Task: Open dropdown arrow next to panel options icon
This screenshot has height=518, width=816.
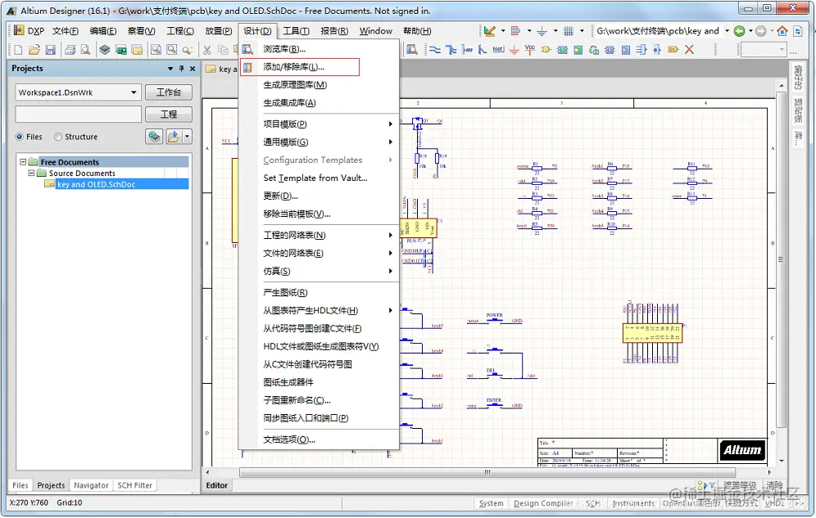Action: pos(187,137)
